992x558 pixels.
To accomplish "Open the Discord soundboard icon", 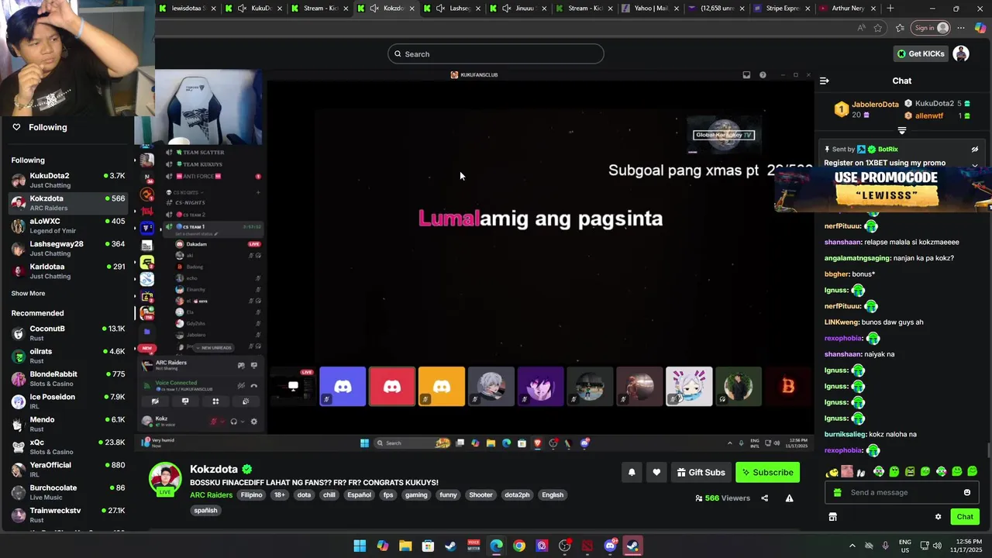I will pyautogui.click(x=246, y=401).
